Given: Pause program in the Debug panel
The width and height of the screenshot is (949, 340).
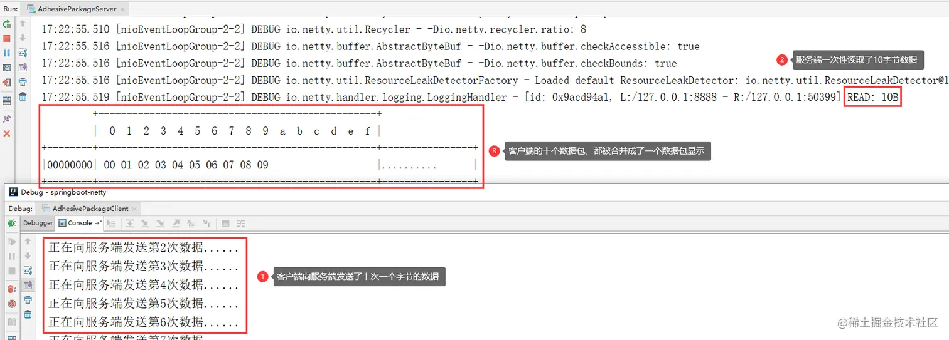Looking at the screenshot, I should [11, 256].
